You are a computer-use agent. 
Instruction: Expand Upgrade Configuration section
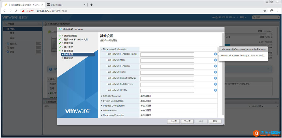[x=102, y=106]
